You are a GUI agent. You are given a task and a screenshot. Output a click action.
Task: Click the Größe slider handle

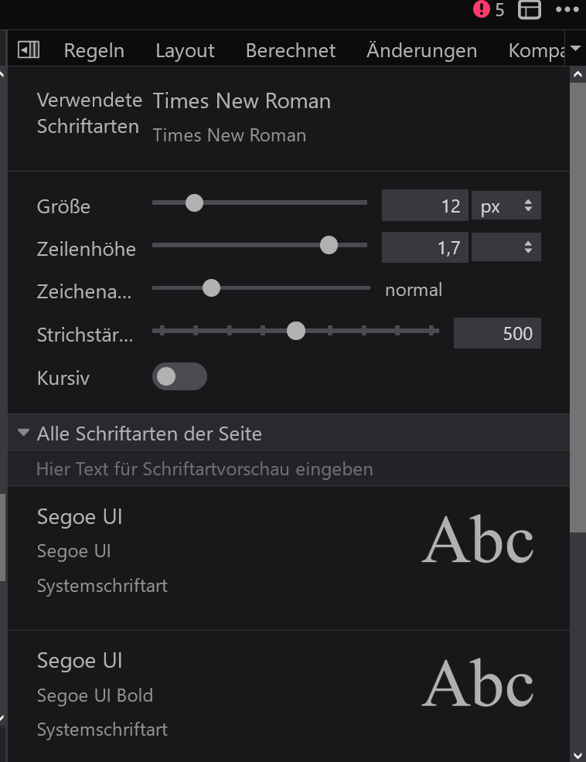click(195, 203)
